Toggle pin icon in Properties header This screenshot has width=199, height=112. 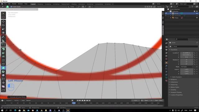point(197,43)
